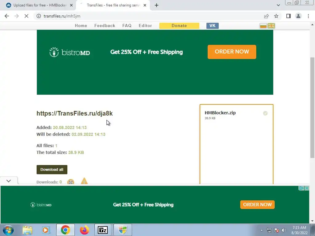The width and height of the screenshot is (315, 236).
Task: Open network tray icon
Action: tap(269, 230)
